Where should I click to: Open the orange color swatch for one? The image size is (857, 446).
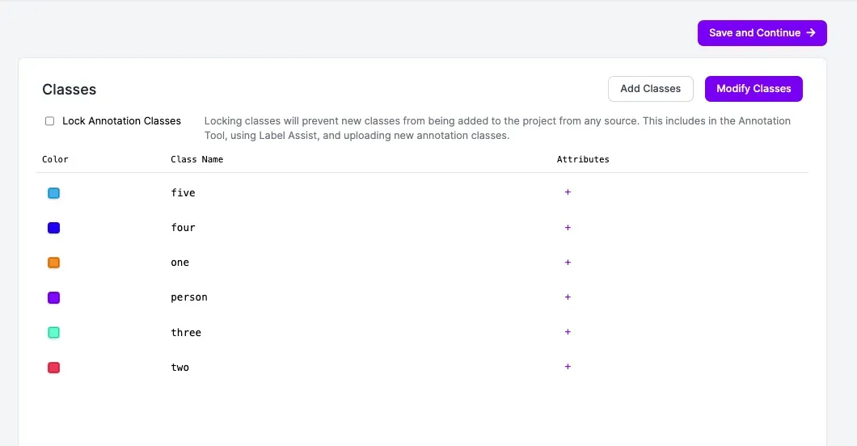tap(54, 263)
